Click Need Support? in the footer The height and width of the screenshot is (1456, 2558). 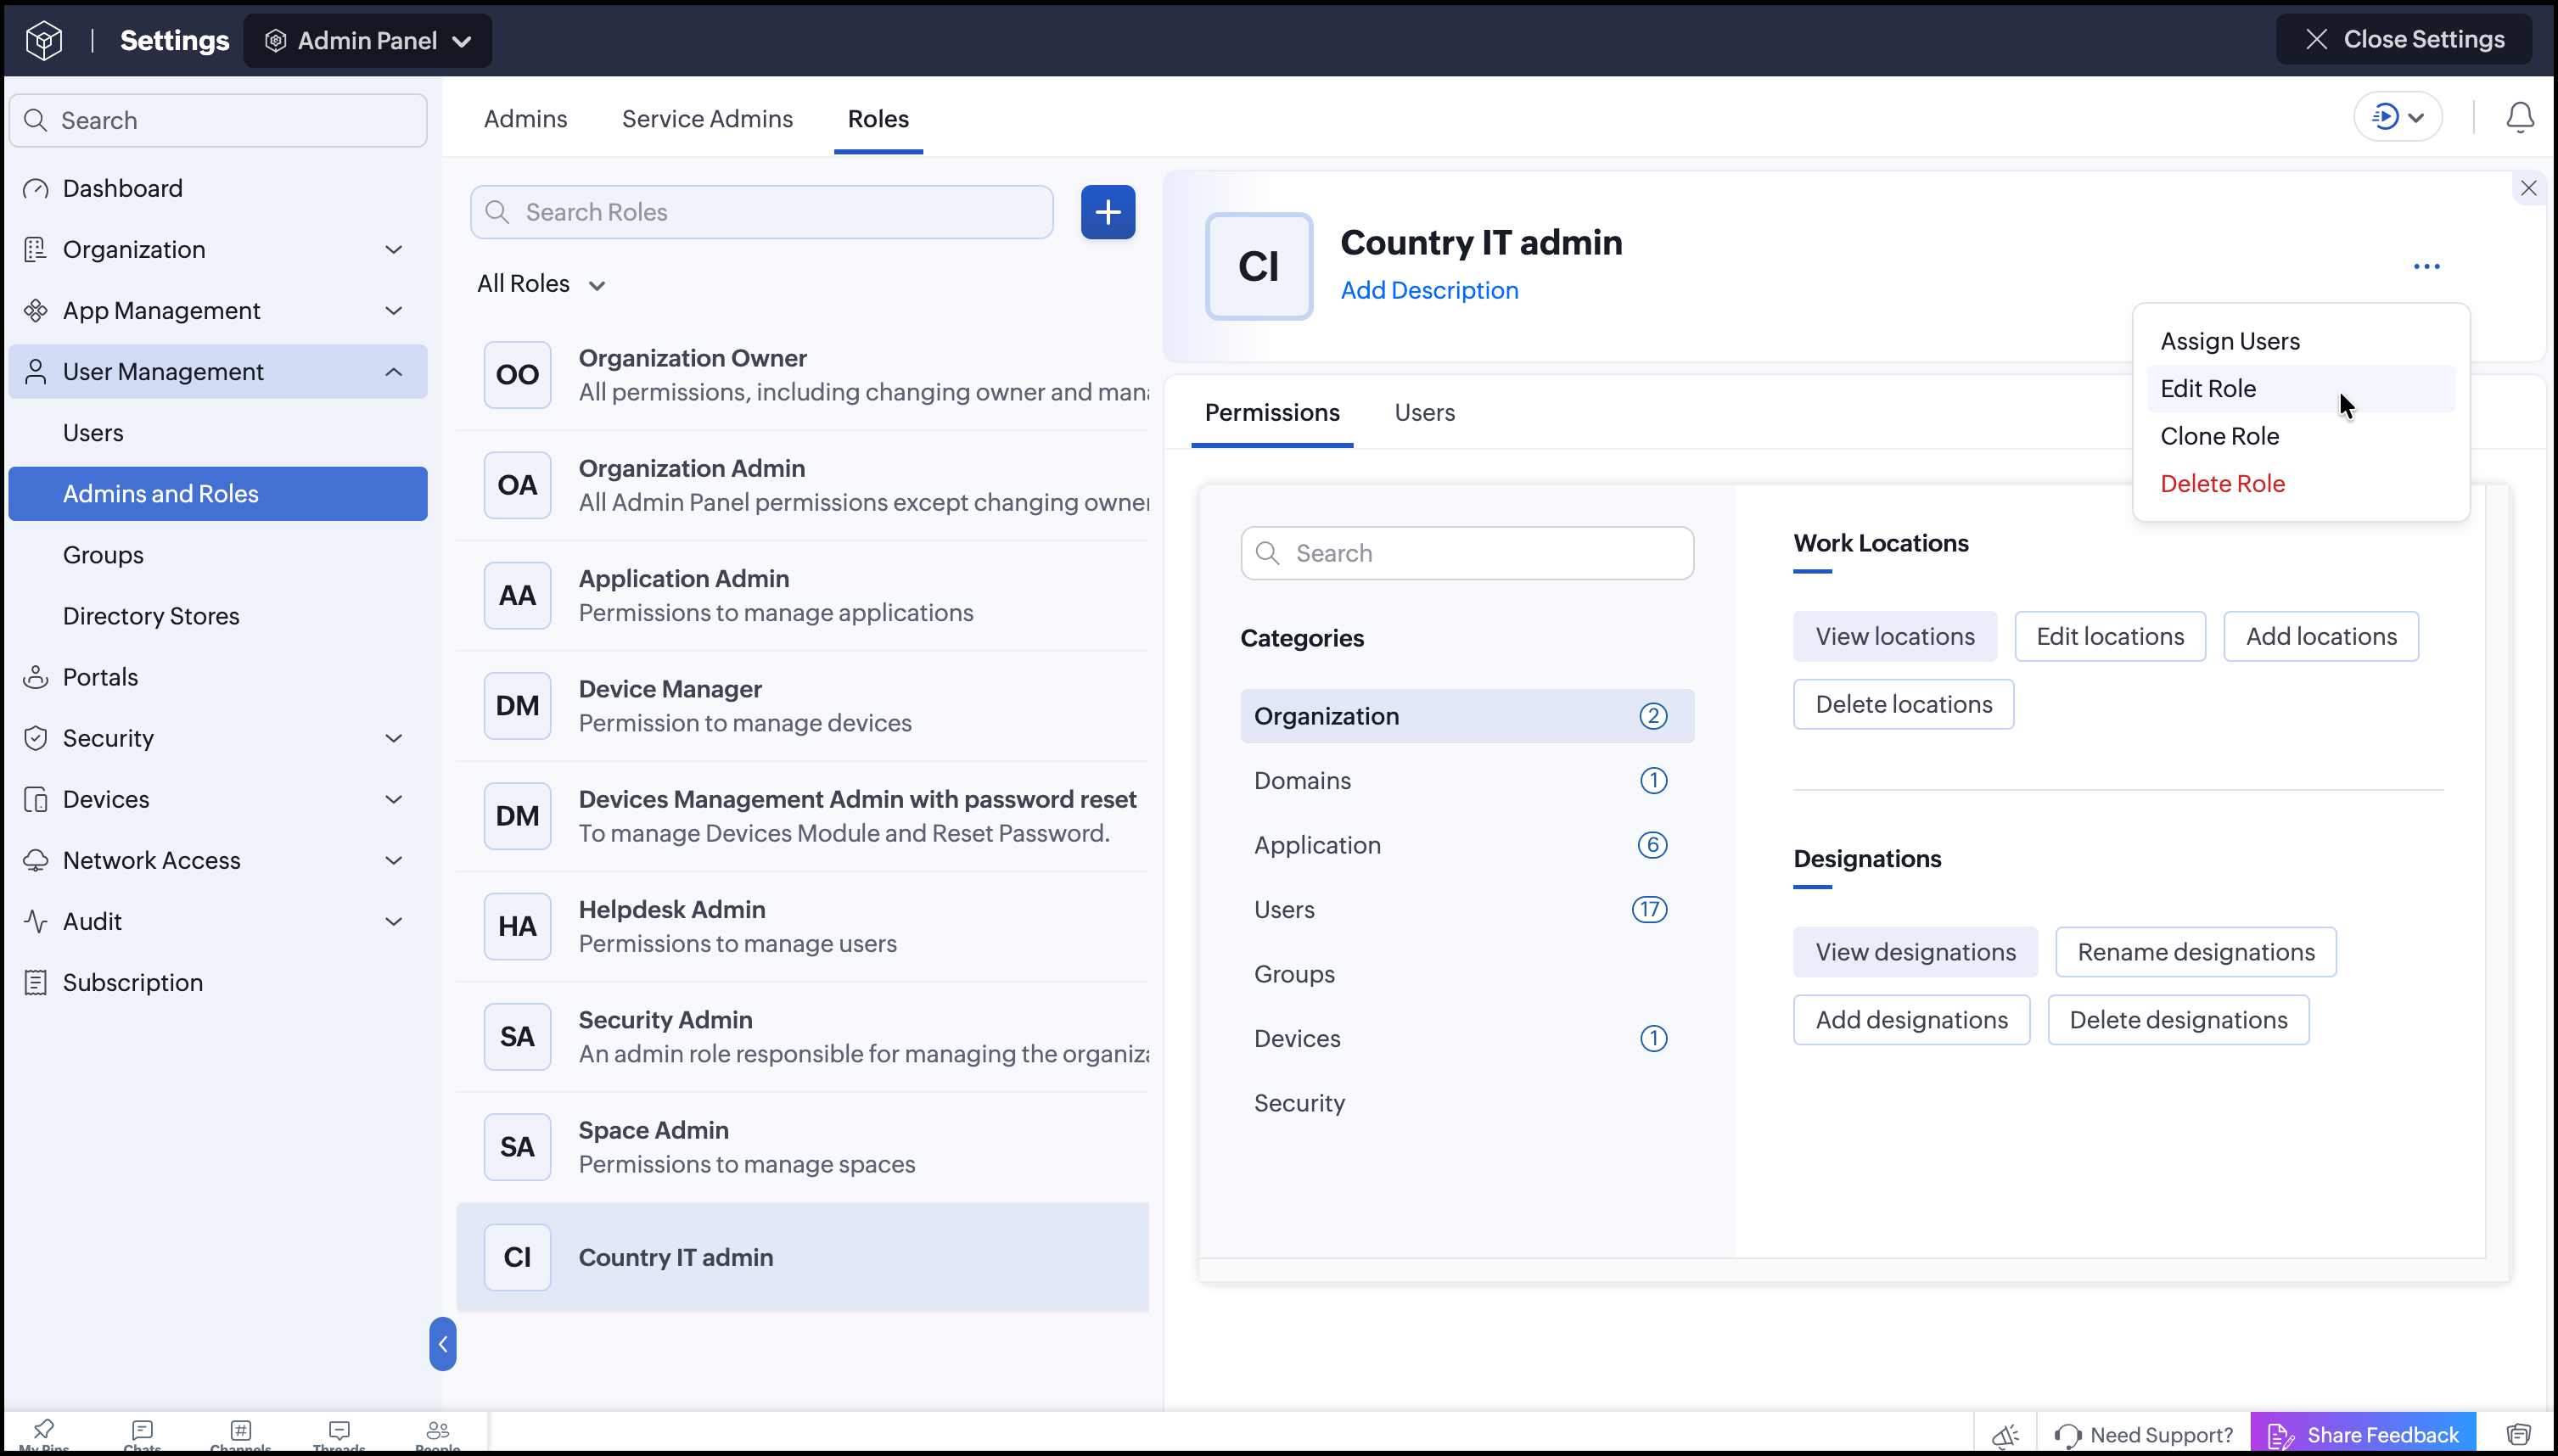[x=2143, y=1435]
